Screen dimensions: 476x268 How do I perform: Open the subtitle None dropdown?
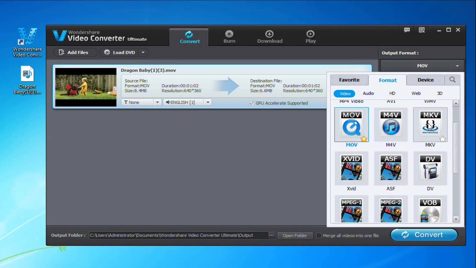141,102
